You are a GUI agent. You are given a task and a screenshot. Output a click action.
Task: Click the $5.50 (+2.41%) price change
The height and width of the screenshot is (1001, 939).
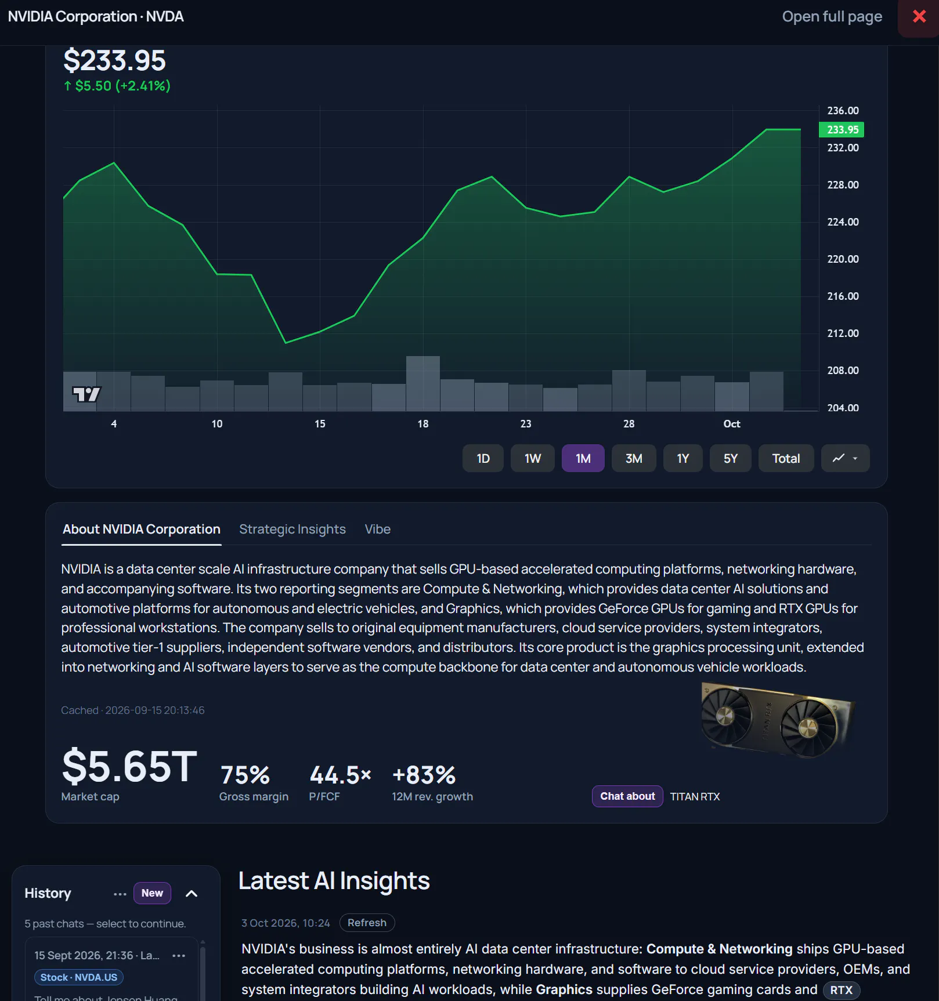click(x=117, y=86)
